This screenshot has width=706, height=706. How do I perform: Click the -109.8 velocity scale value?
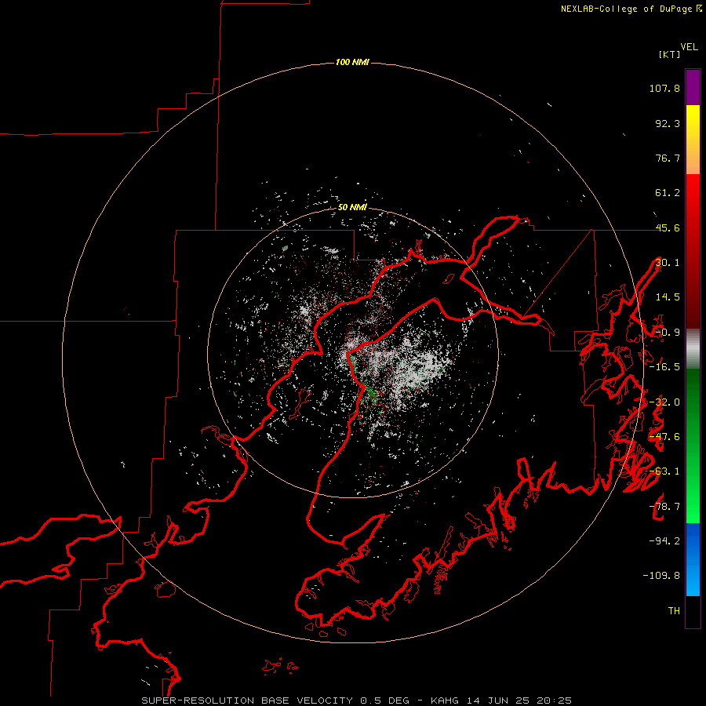coord(661,576)
